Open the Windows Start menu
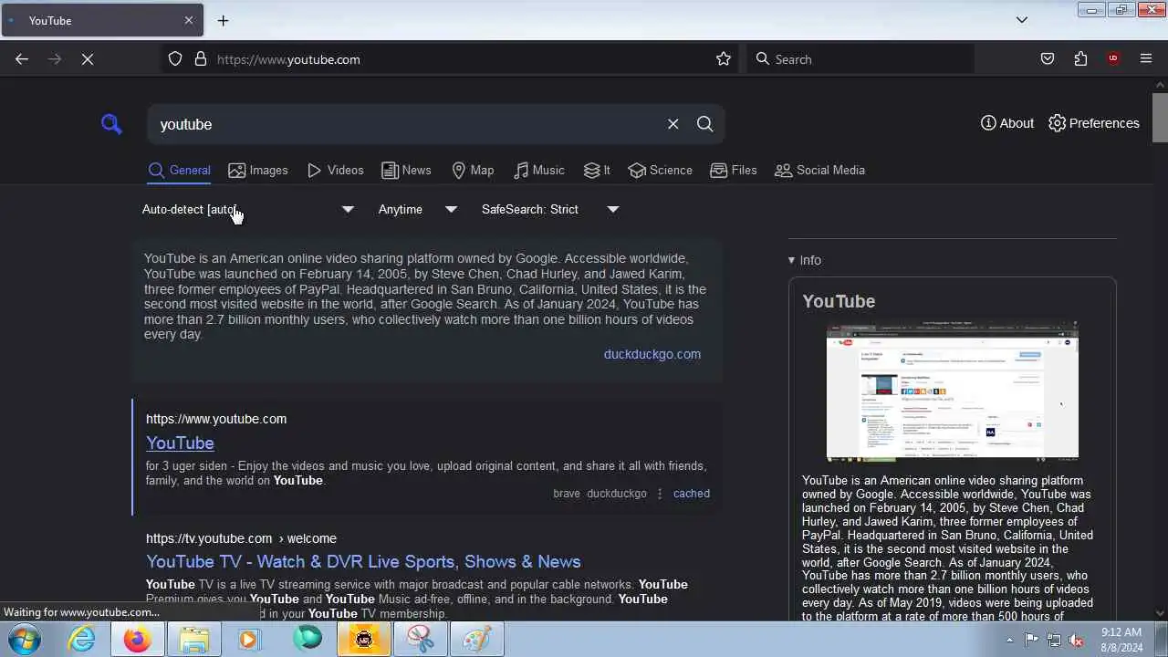Image resolution: width=1168 pixels, height=657 pixels. click(23, 640)
